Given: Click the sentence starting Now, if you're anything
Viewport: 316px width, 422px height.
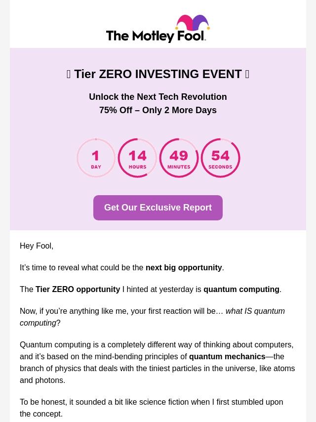Looking at the screenshot, I should pos(121,311).
